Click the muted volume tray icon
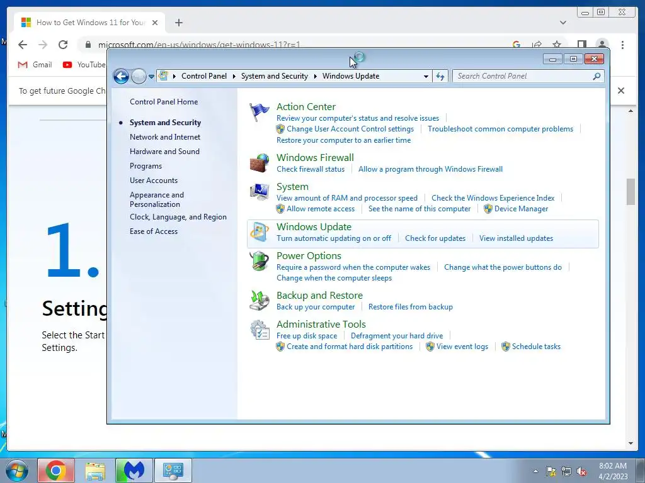Image resolution: width=645 pixels, height=483 pixels. click(581, 472)
